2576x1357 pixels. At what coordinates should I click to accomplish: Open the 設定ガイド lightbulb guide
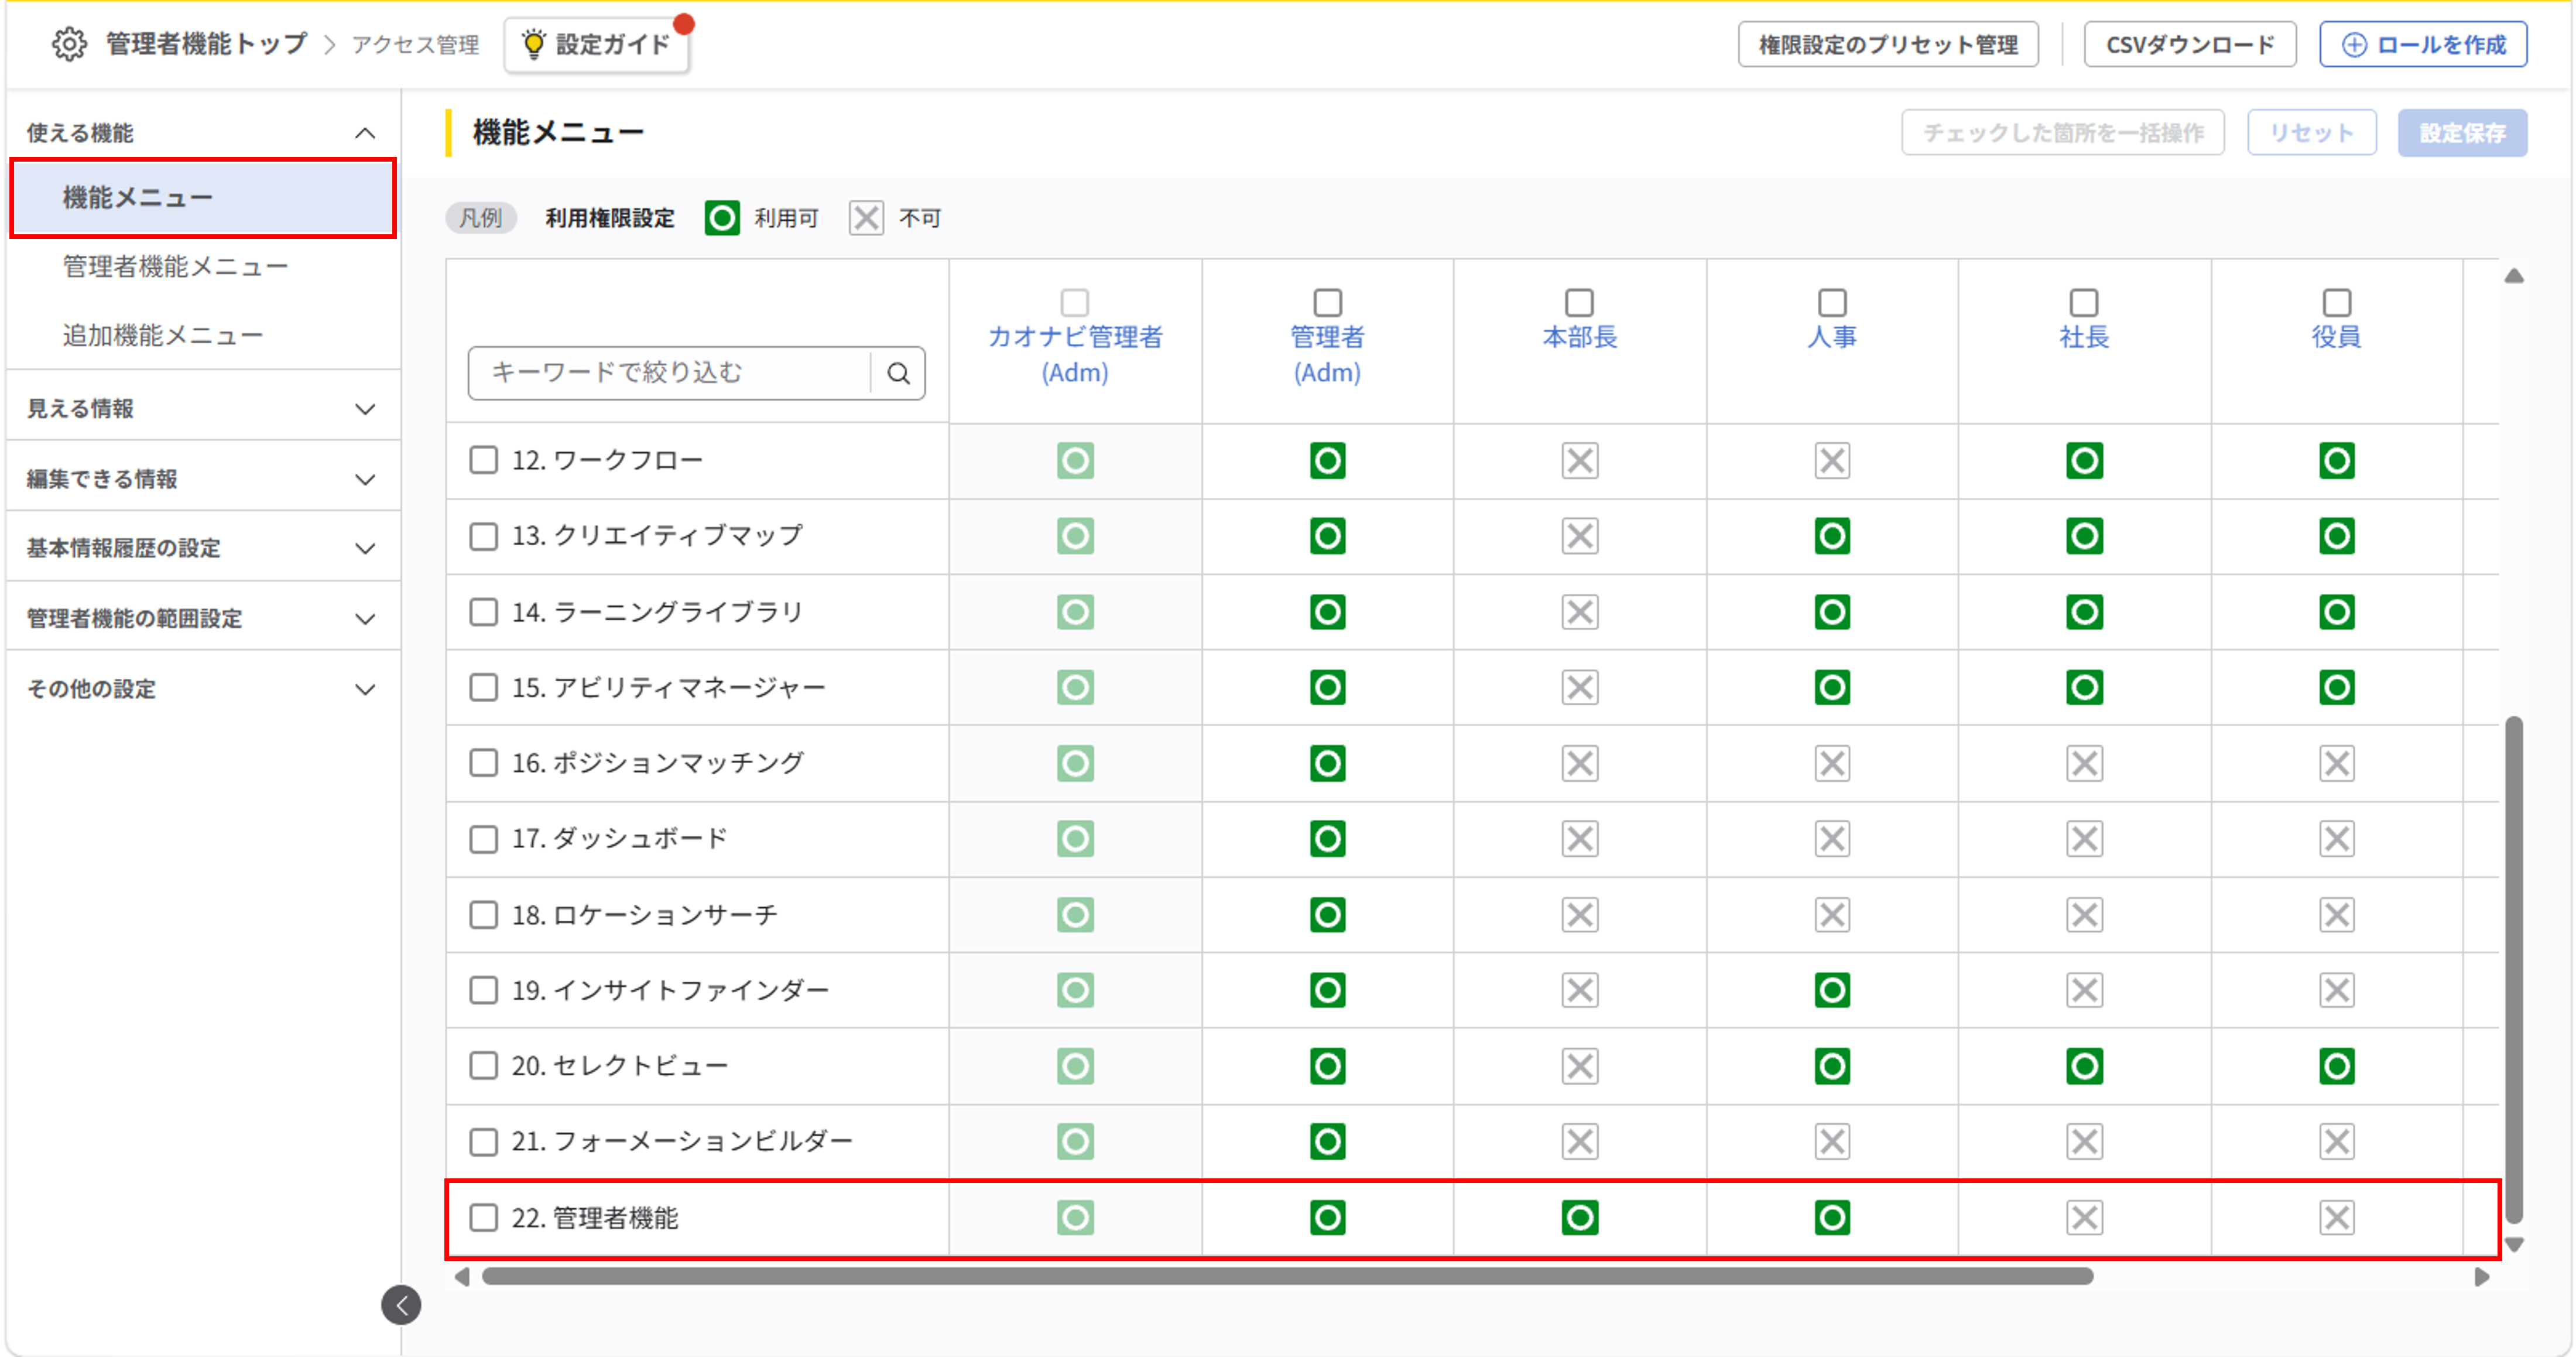pos(597,44)
